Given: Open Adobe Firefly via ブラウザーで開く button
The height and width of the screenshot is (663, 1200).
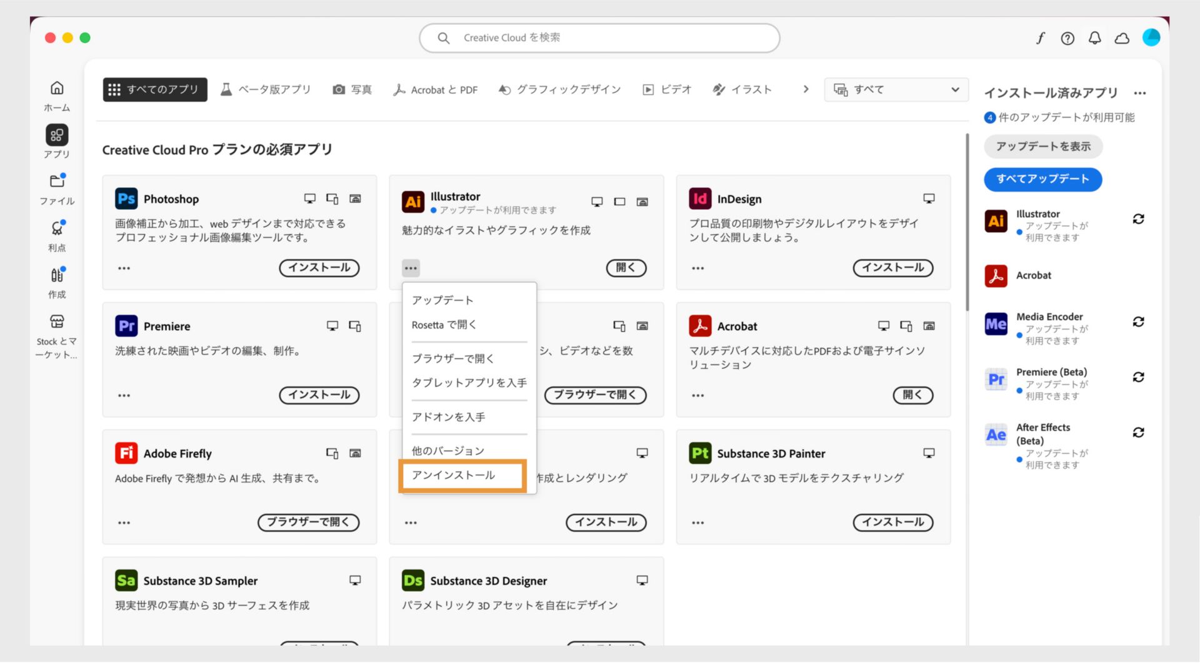Looking at the screenshot, I should point(309,523).
